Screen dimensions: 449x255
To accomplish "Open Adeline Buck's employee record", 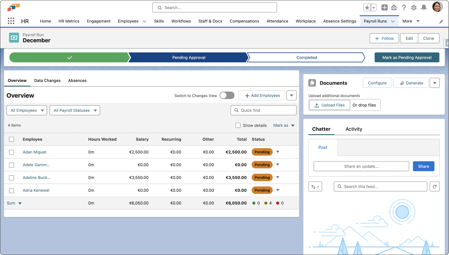I will (37, 177).
